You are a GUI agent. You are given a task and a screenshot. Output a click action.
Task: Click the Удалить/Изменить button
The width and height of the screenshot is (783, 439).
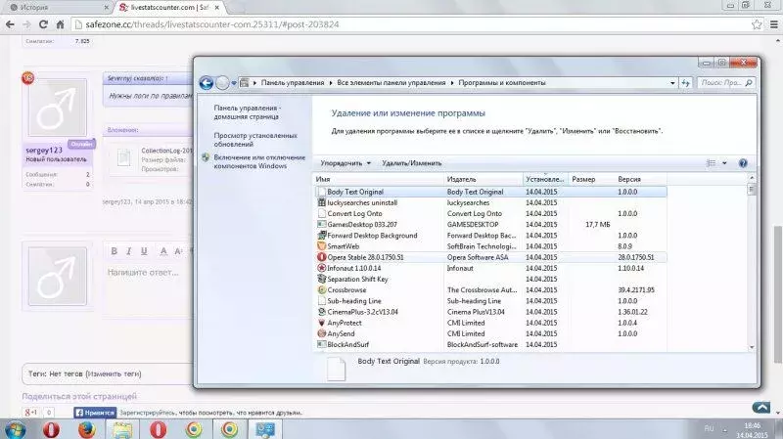point(412,163)
